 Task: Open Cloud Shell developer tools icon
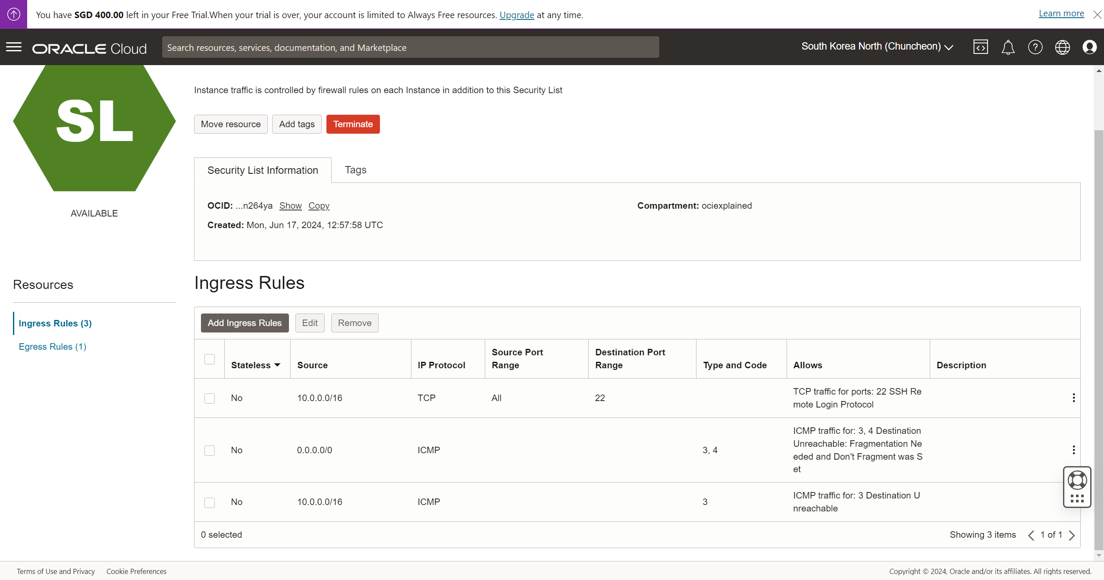pyautogui.click(x=980, y=47)
